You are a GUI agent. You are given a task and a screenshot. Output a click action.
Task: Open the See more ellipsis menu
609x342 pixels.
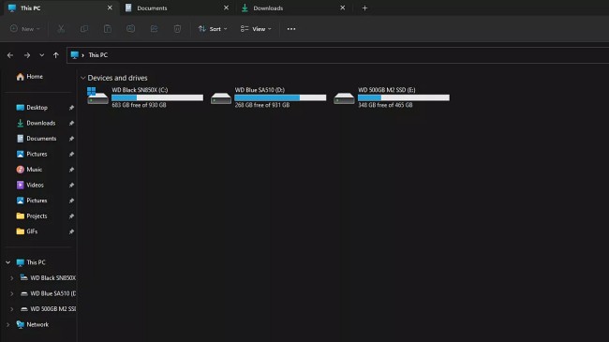pos(291,29)
